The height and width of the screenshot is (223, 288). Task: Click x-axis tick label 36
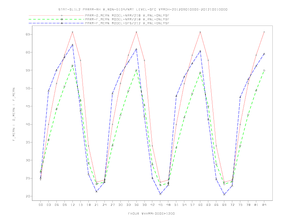(x=136, y=205)
